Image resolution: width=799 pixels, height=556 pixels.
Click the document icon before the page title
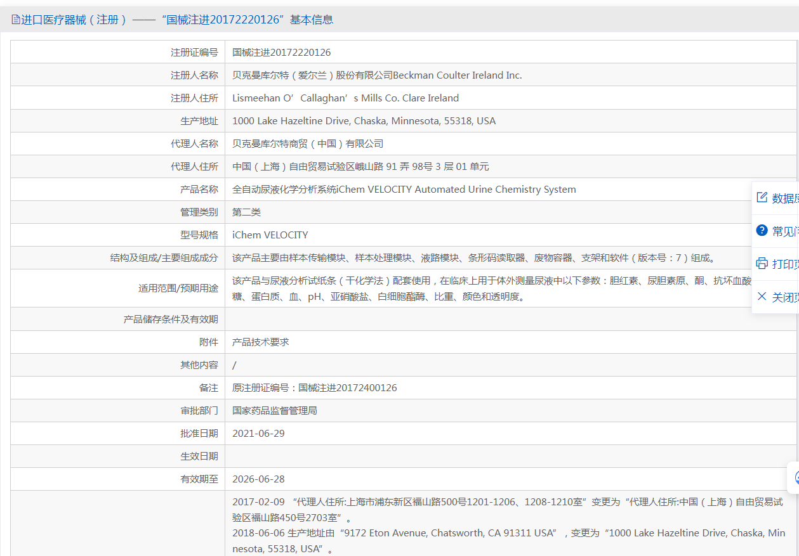[x=16, y=20]
